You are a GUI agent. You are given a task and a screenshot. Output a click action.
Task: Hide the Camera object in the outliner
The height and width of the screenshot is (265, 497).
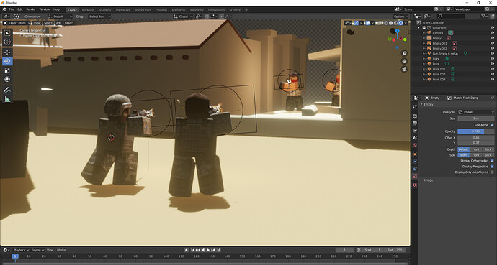coord(492,33)
